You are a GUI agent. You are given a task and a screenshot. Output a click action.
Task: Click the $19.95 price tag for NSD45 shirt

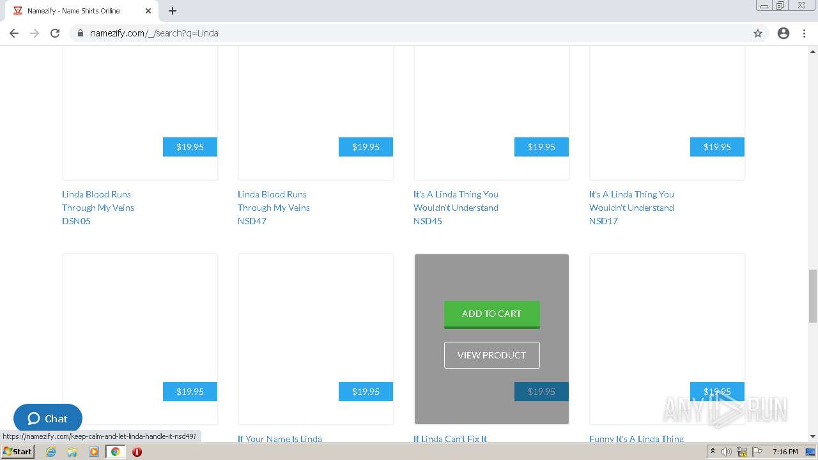pyautogui.click(x=541, y=147)
